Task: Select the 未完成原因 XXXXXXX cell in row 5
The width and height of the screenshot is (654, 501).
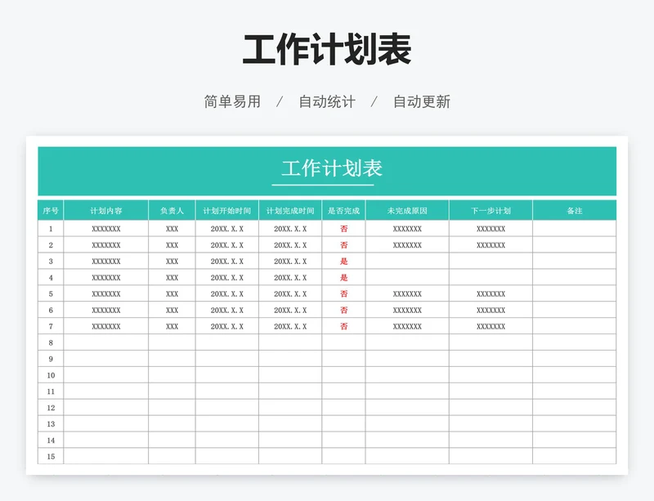Action: [x=407, y=293]
